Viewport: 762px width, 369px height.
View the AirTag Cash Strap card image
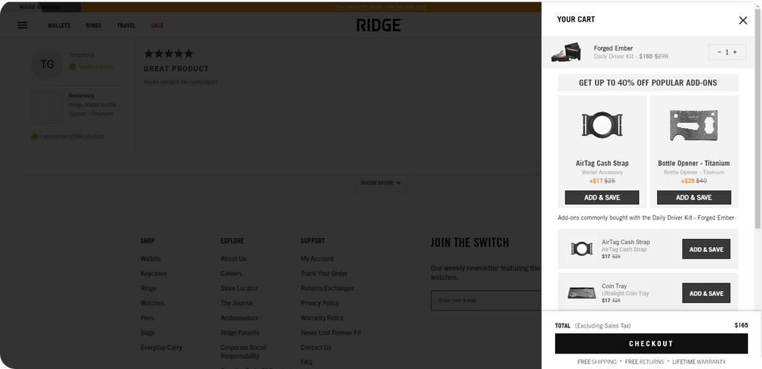point(602,125)
